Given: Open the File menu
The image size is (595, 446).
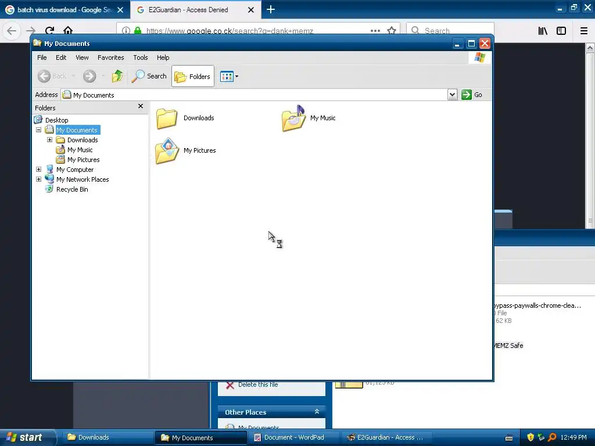Looking at the screenshot, I should pyautogui.click(x=42, y=57).
